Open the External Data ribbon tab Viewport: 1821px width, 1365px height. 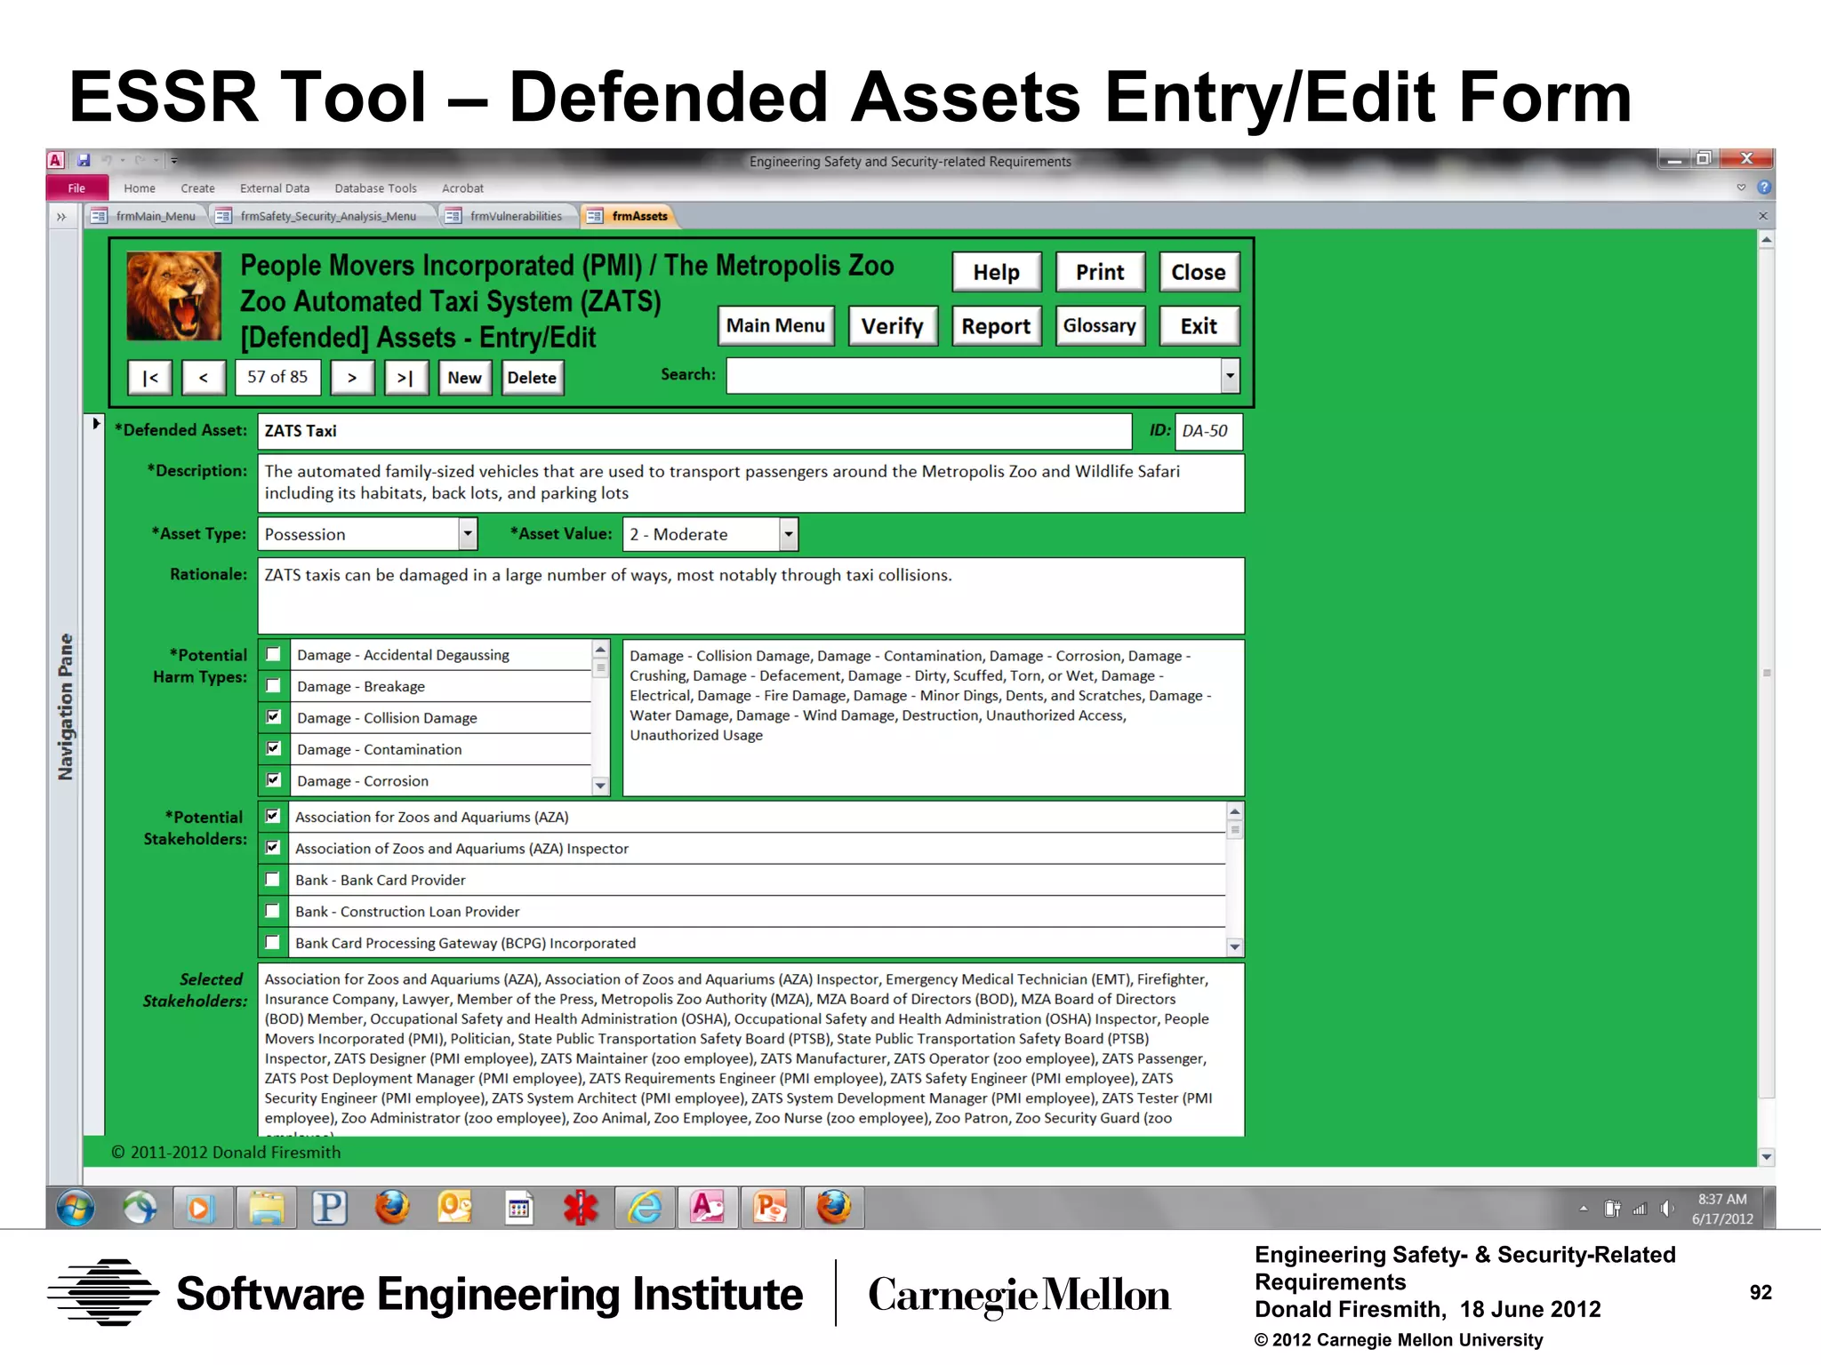coord(275,188)
